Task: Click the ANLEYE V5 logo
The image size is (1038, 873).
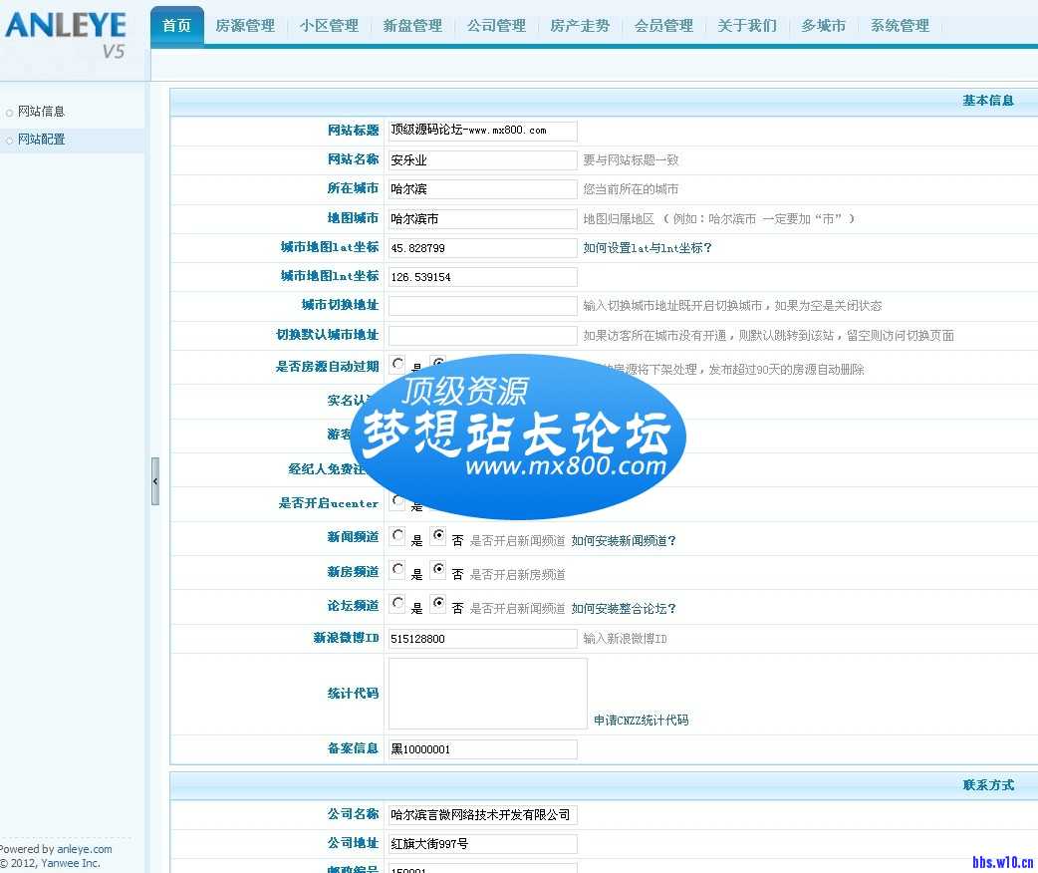Action: point(66,34)
